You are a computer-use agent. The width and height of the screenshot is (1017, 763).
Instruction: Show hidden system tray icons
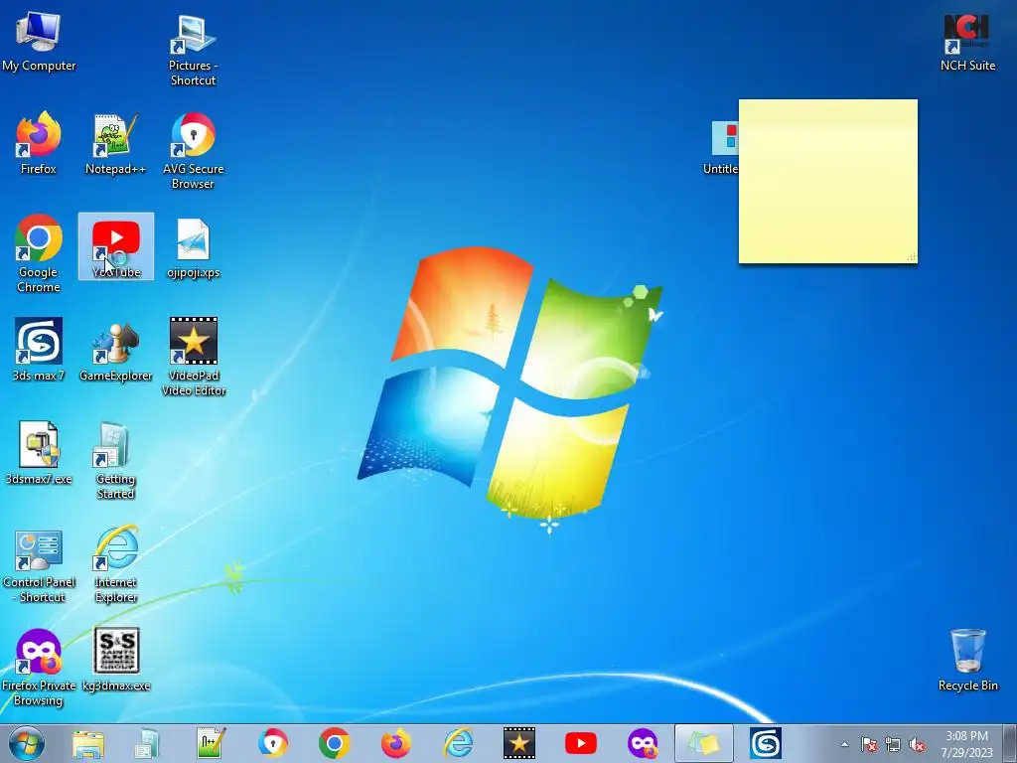pos(844,744)
